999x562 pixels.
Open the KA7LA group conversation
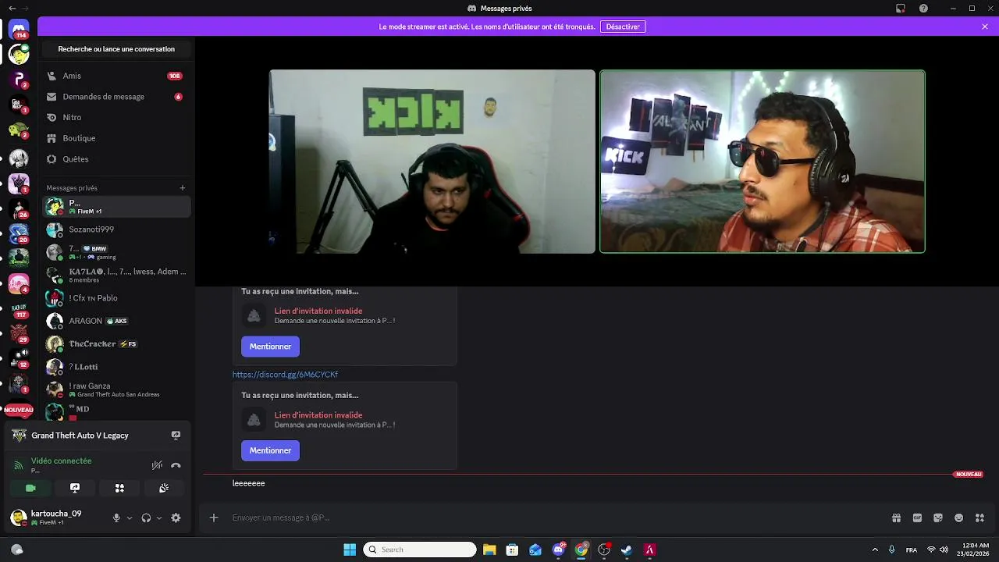[x=116, y=275]
